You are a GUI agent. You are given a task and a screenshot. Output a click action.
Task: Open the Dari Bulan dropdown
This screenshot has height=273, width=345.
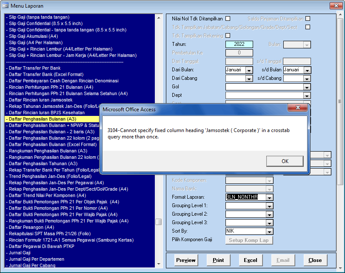coord(249,70)
